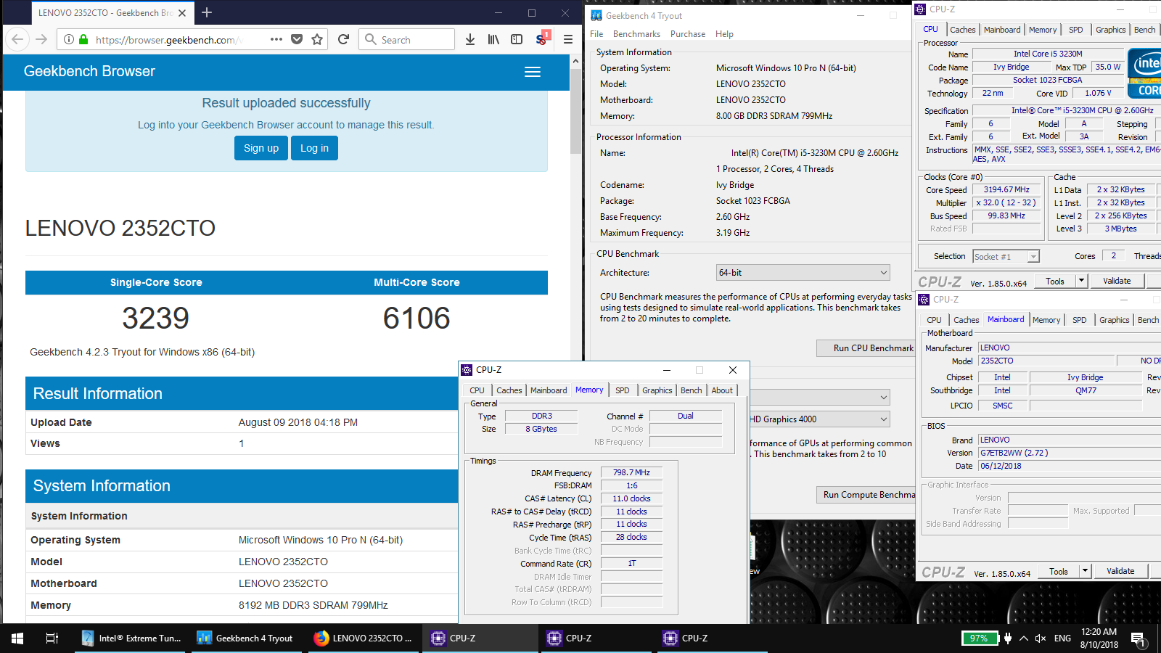Click the muted volume tray icon

pos(1041,638)
